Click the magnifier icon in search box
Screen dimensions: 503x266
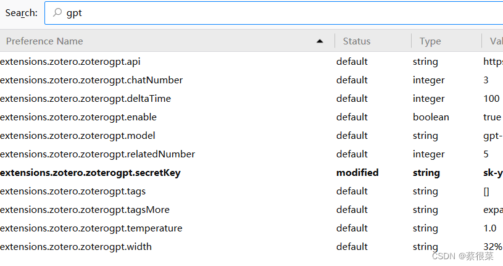point(57,12)
